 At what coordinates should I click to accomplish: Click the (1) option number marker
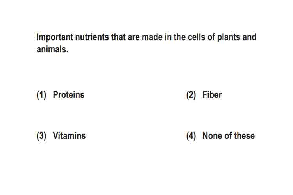41,95
